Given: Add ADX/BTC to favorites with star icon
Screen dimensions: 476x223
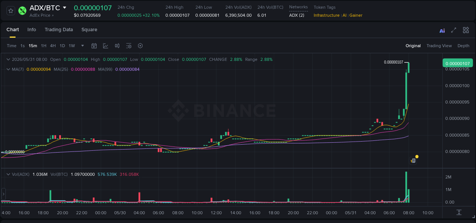Looking at the screenshot, I should [x=11, y=11].
